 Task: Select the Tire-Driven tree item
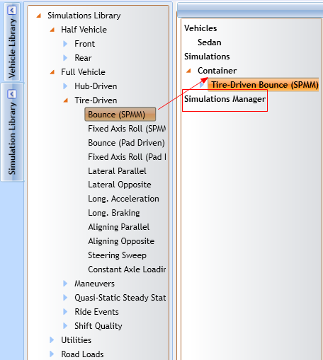[96, 100]
